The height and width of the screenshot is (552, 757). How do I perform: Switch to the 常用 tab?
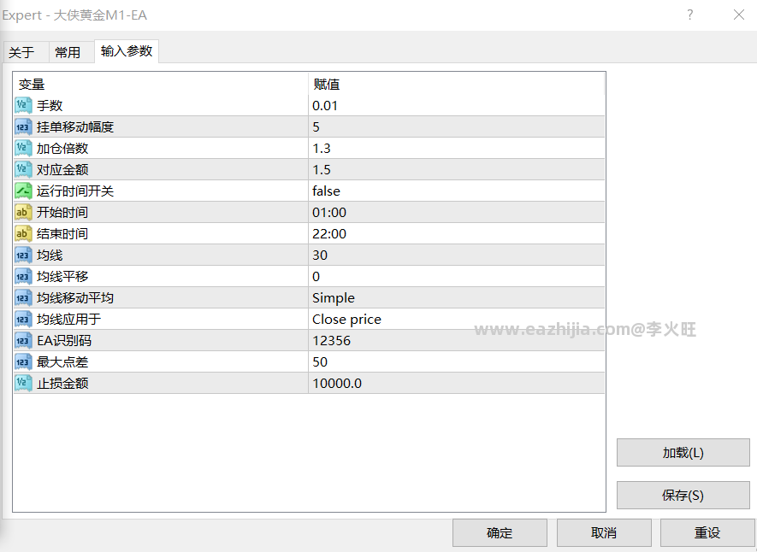tap(68, 52)
